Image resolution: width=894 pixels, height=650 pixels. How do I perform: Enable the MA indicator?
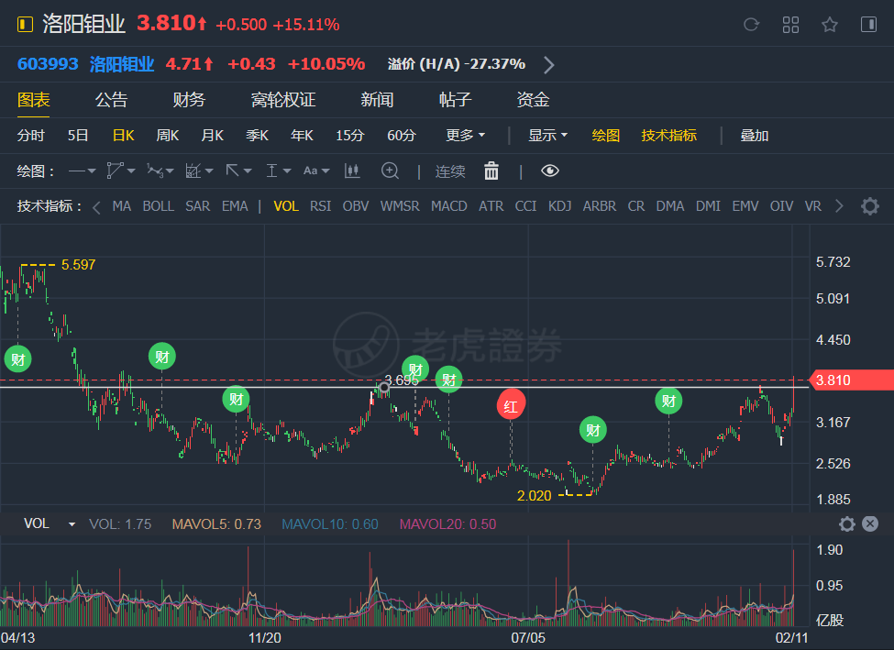[121, 206]
